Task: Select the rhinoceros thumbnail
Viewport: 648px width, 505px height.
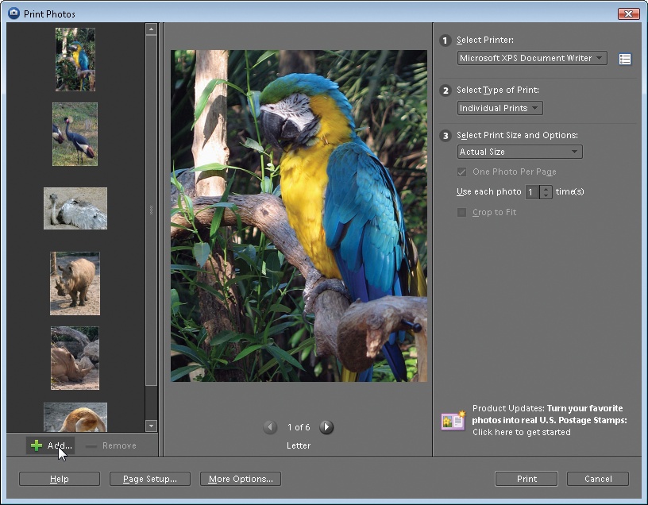Action: point(75,283)
